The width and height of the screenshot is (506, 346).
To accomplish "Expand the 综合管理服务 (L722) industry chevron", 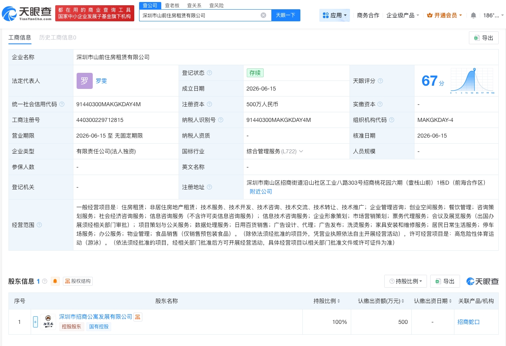I will click(301, 151).
